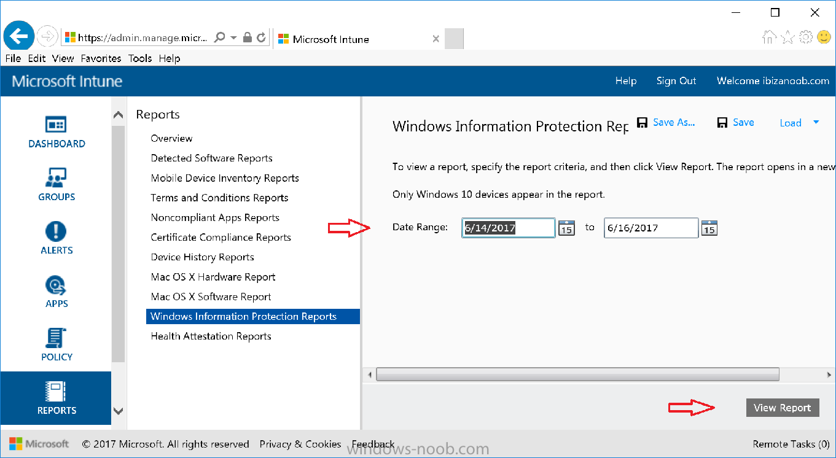The width and height of the screenshot is (836, 458).
Task: Click the horizontal scrollbar thumb
Action: pyautogui.click(x=577, y=374)
